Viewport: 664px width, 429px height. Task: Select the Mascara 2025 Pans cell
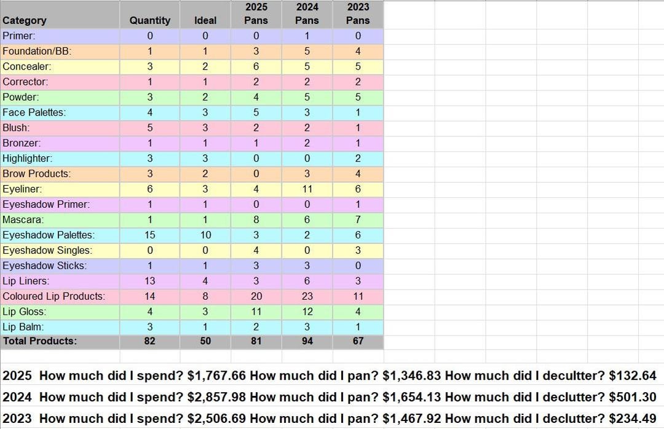pyautogui.click(x=256, y=219)
